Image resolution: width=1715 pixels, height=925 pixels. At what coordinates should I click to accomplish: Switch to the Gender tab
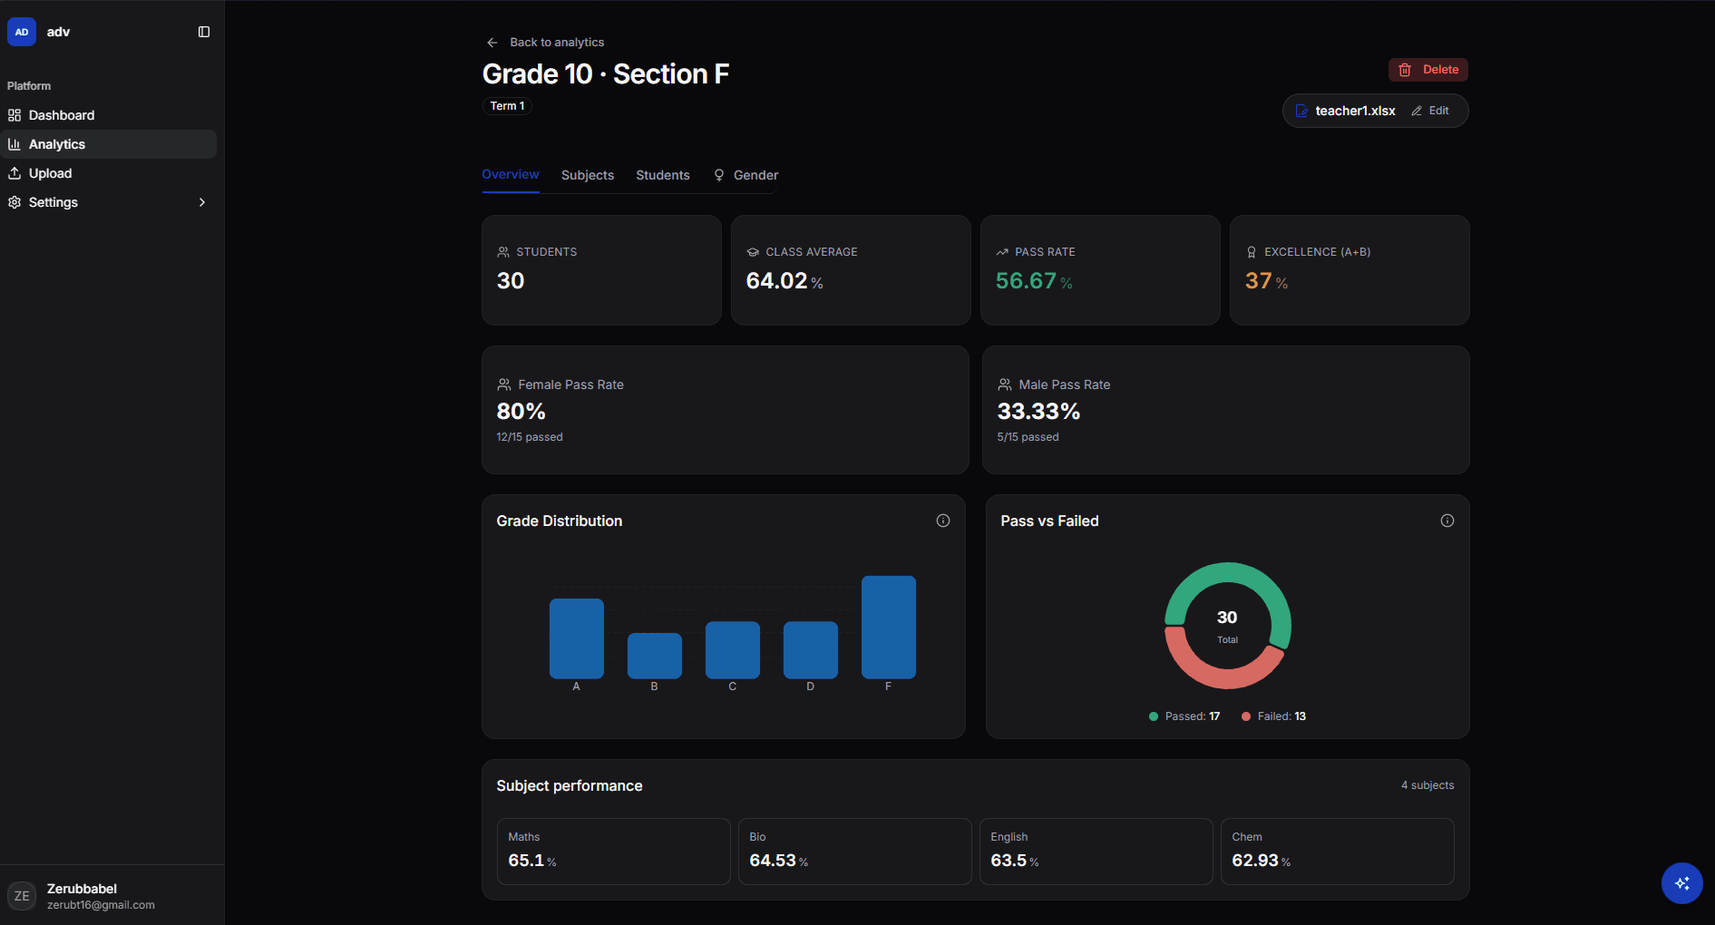(x=745, y=175)
